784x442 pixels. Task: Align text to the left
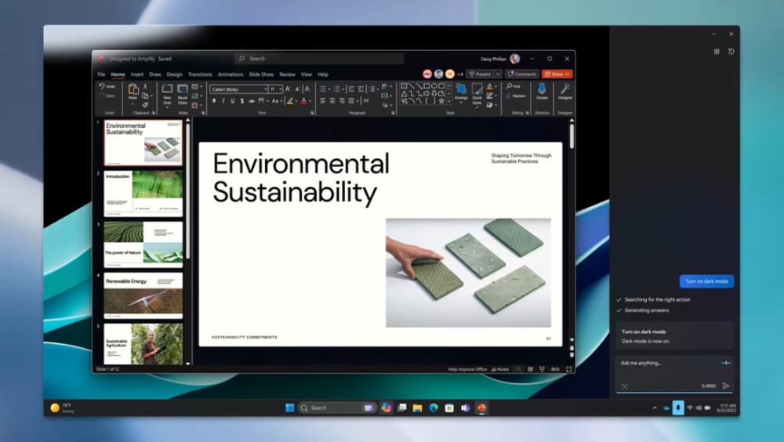322,100
